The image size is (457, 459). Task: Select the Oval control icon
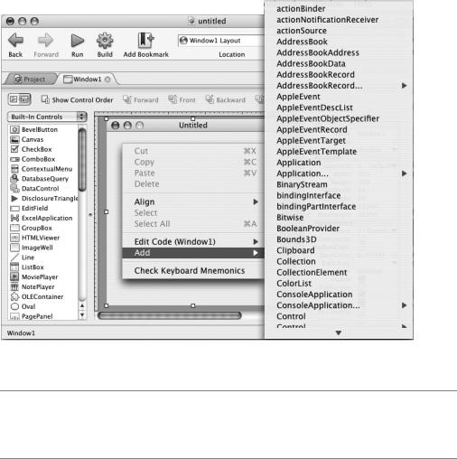tap(14, 306)
